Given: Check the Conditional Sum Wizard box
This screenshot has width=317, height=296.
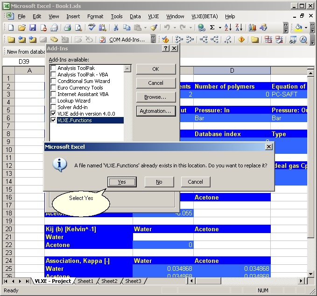Looking at the screenshot, I should click(x=53, y=81).
